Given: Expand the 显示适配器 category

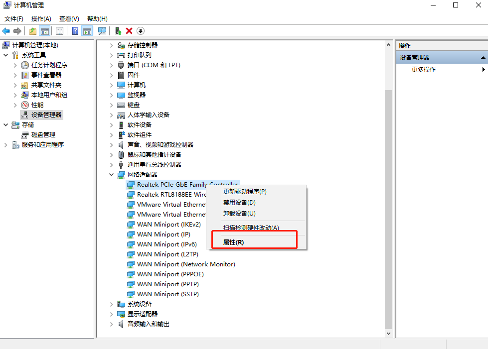Looking at the screenshot, I should pos(111,314).
